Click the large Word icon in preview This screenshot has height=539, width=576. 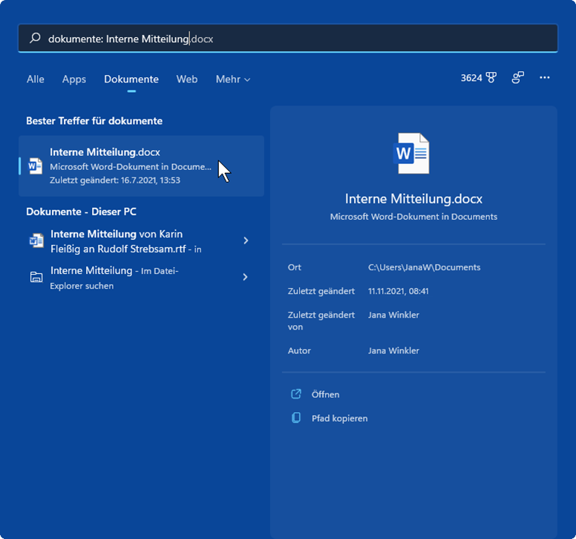[x=412, y=154]
